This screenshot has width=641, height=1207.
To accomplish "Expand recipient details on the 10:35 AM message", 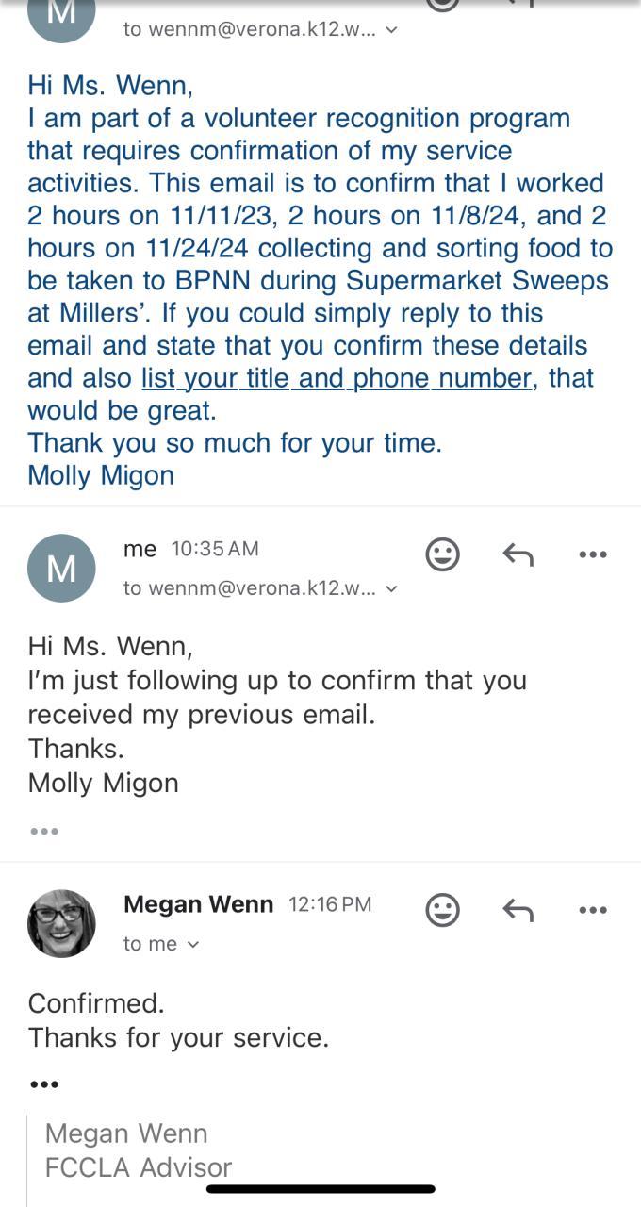I will pos(392,589).
